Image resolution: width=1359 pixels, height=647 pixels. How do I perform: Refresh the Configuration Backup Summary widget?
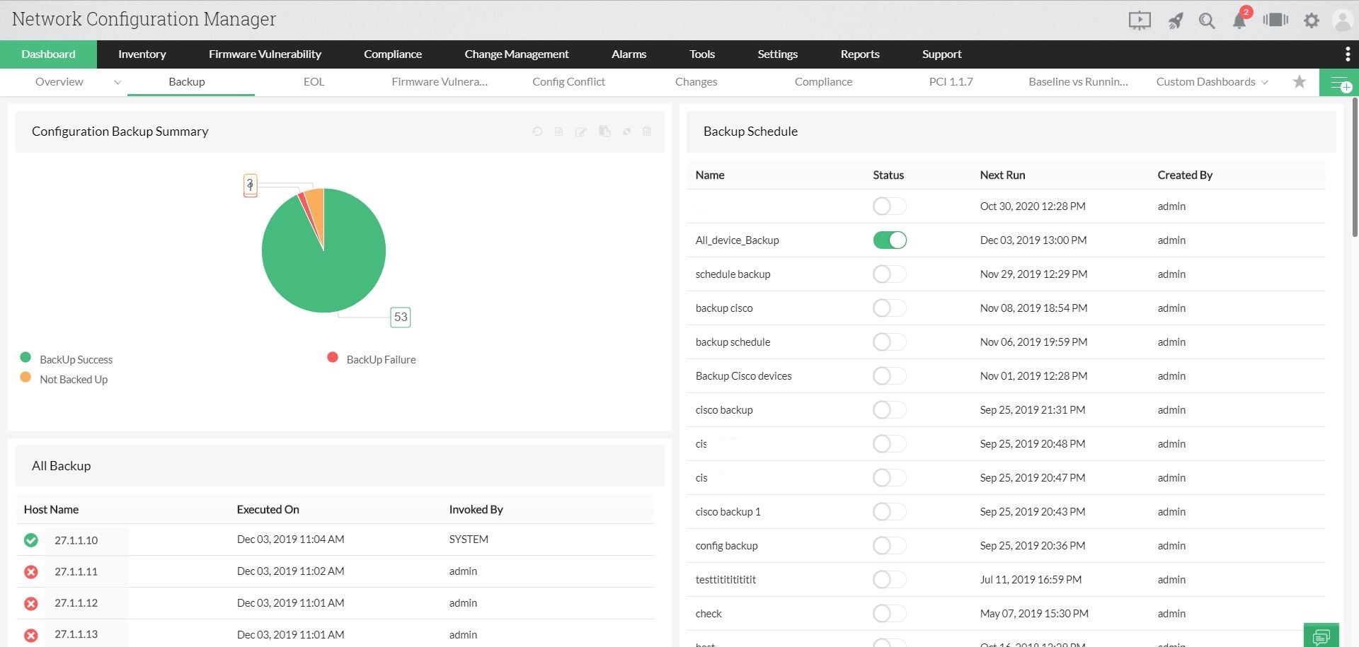(x=537, y=132)
